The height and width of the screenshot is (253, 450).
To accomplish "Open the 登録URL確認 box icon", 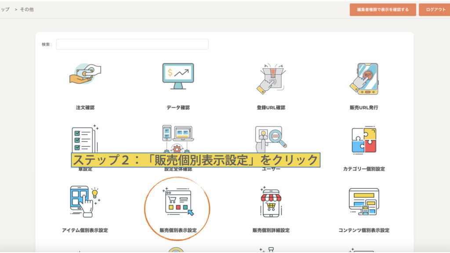I will coord(271,78).
